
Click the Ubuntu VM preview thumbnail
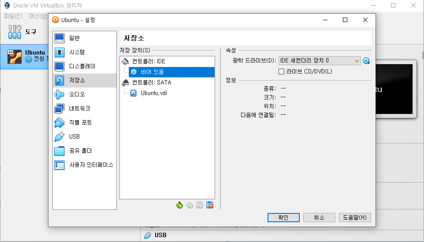[396, 89]
